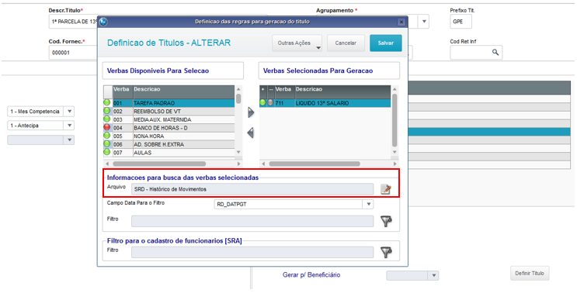Click vertical scrollbar of available verbas list
This screenshot has height=307, width=577.
click(238, 98)
